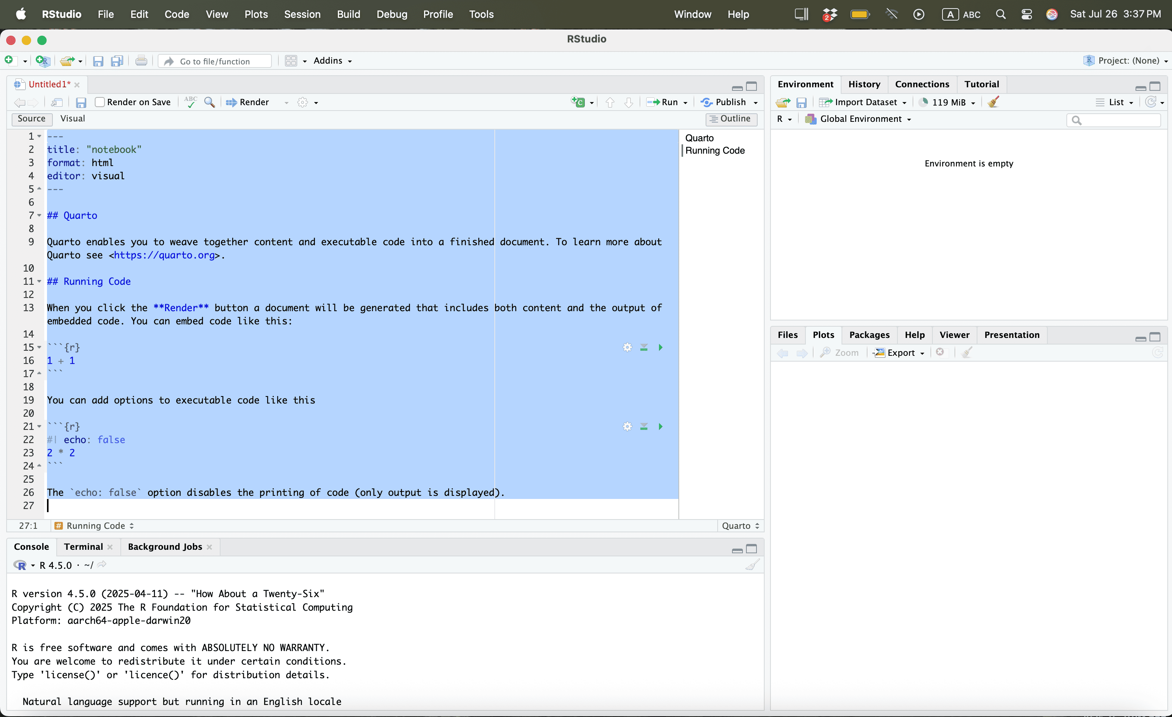
Task: Insert a new code chunk
Action: tap(579, 102)
